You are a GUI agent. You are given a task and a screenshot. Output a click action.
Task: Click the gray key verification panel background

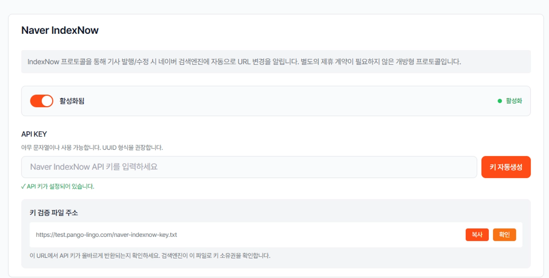[276, 233]
